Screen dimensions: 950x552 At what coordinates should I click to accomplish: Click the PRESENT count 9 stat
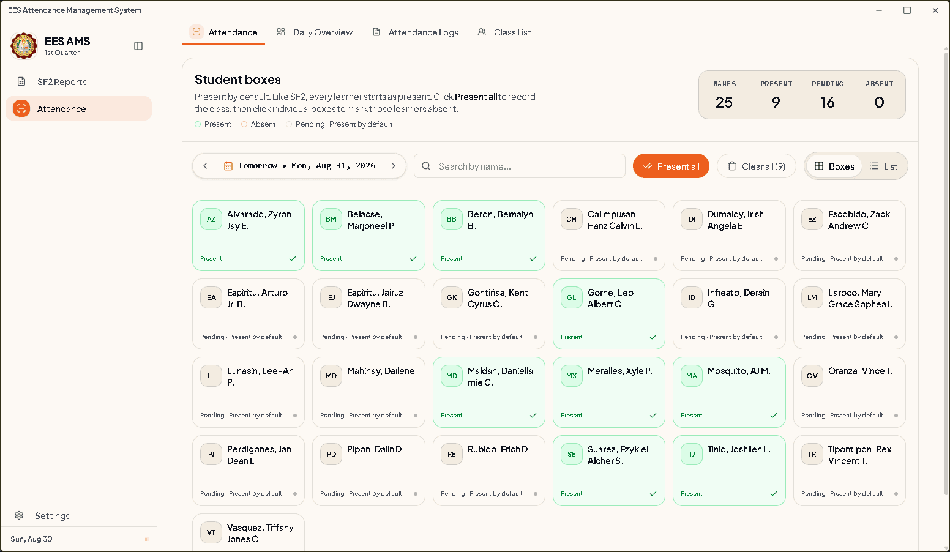[x=776, y=95]
